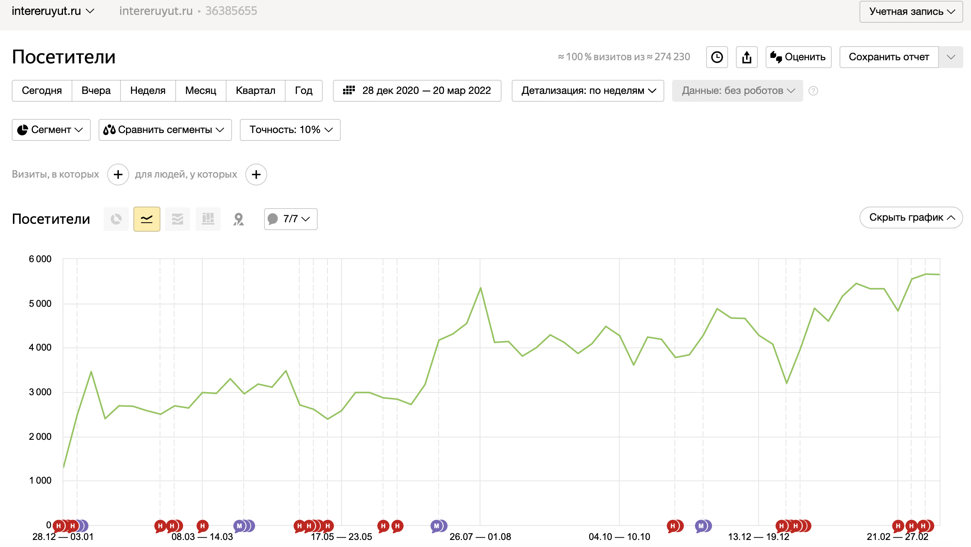Image resolution: width=971 pixels, height=547 pixels.
Task: Switch to bar columns chart icon
Action: coord(208,219)
